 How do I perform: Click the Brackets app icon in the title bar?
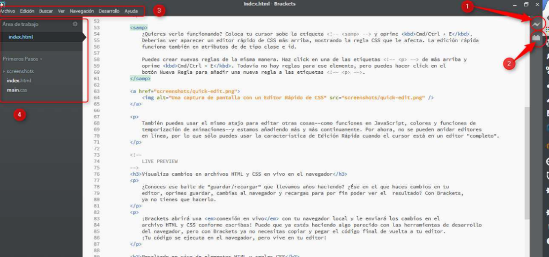click(x=2, y=4)
